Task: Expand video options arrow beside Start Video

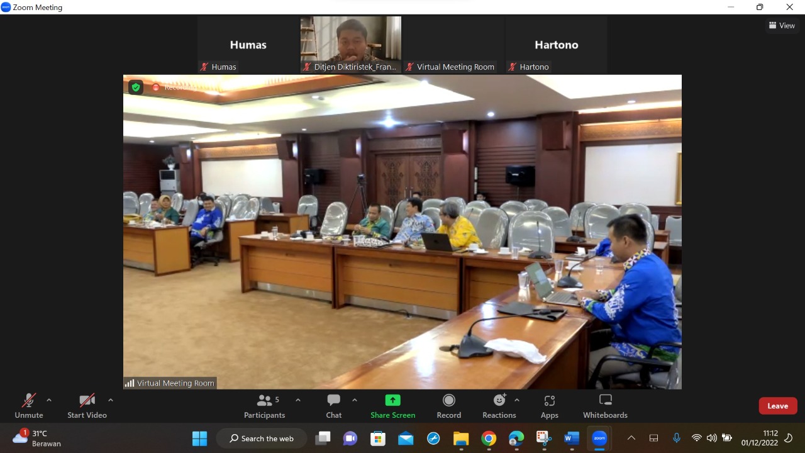Action: tap(111, 400)
